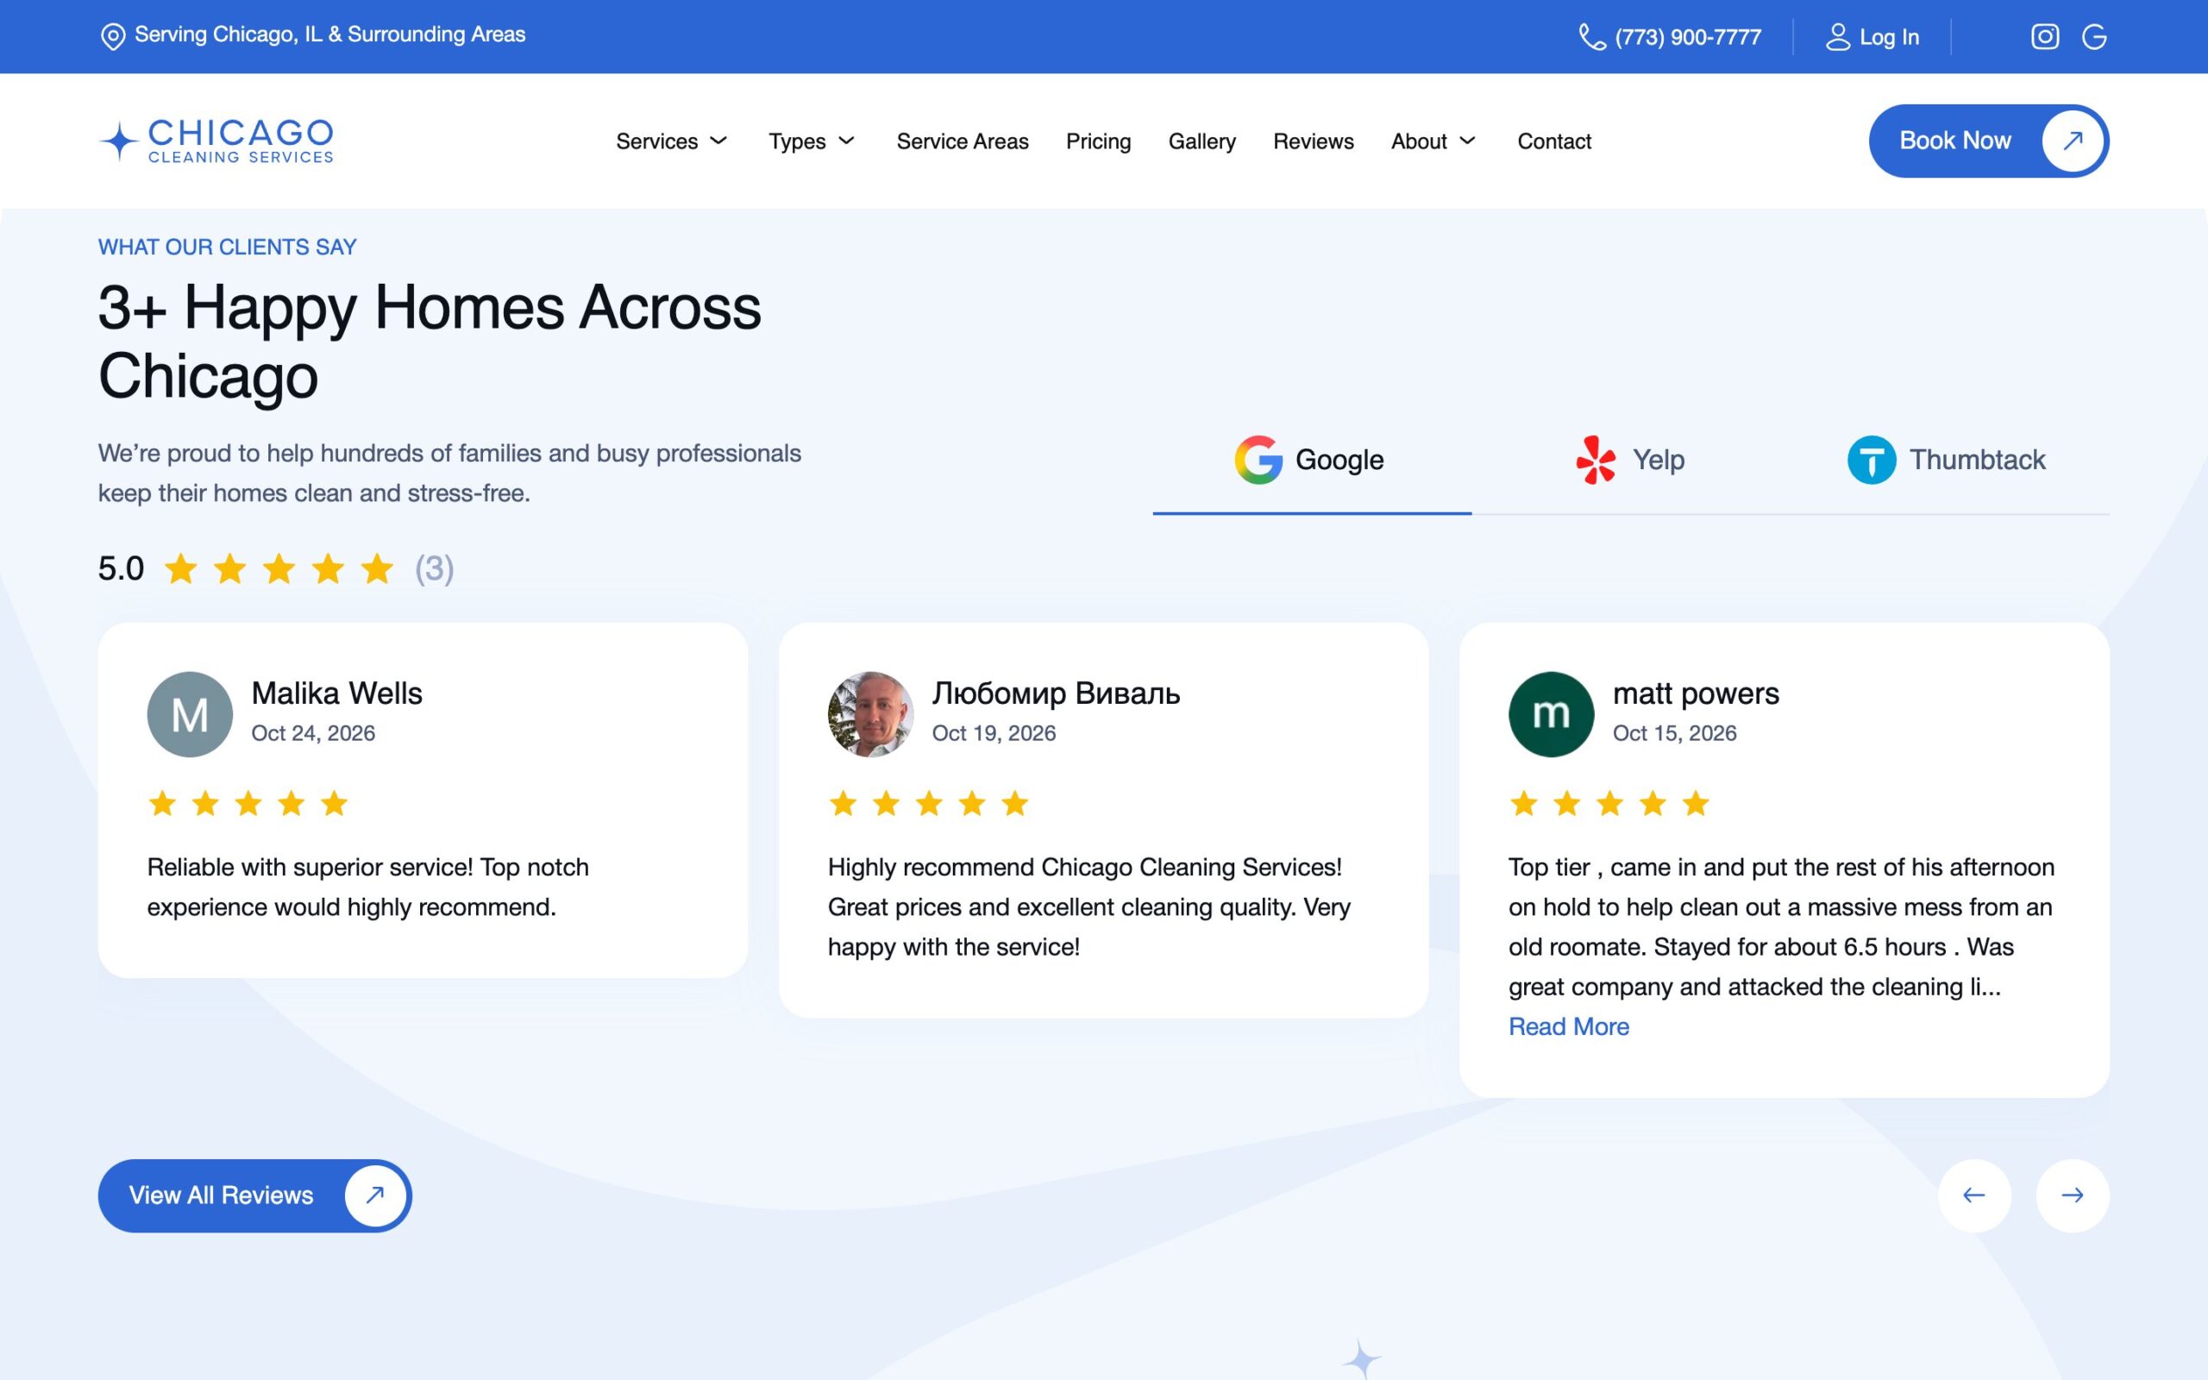Click the user icon next to Log In
The image size is (2208, 1380).
(1838, 37)
